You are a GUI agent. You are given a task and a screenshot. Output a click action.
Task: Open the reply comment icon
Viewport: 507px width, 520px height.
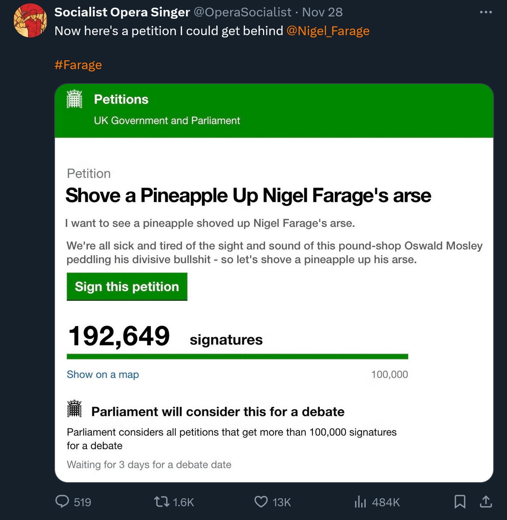pyautogui.click(x=62, y=501)
